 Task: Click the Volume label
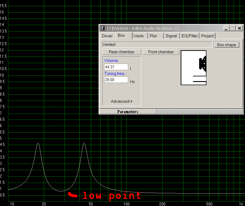[112, 60]
